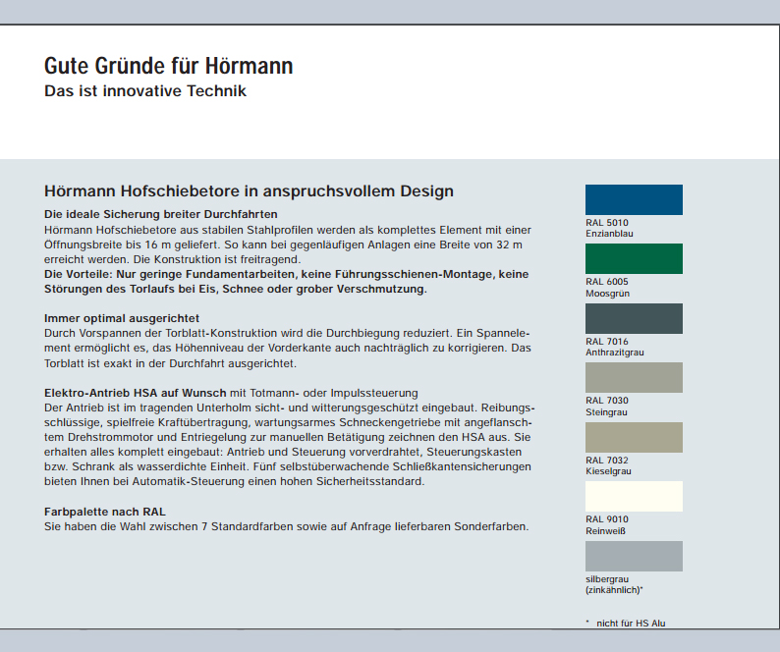780x652 pixels.
Task: Click the line beginning 'Die Vorteile: Nur geringe'
Action: pos(287,274)
